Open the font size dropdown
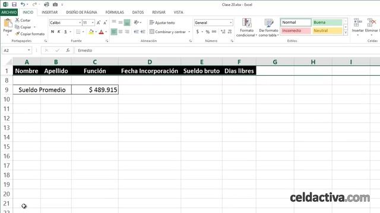This screenshot has height=213, width=380. coord(93,22)
